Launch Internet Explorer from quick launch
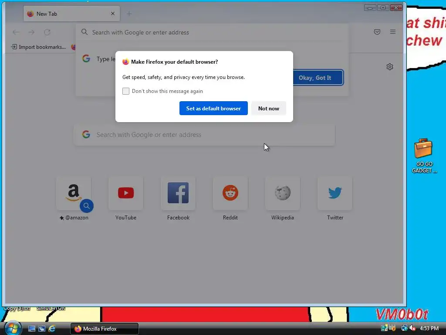 coord(52,329)
